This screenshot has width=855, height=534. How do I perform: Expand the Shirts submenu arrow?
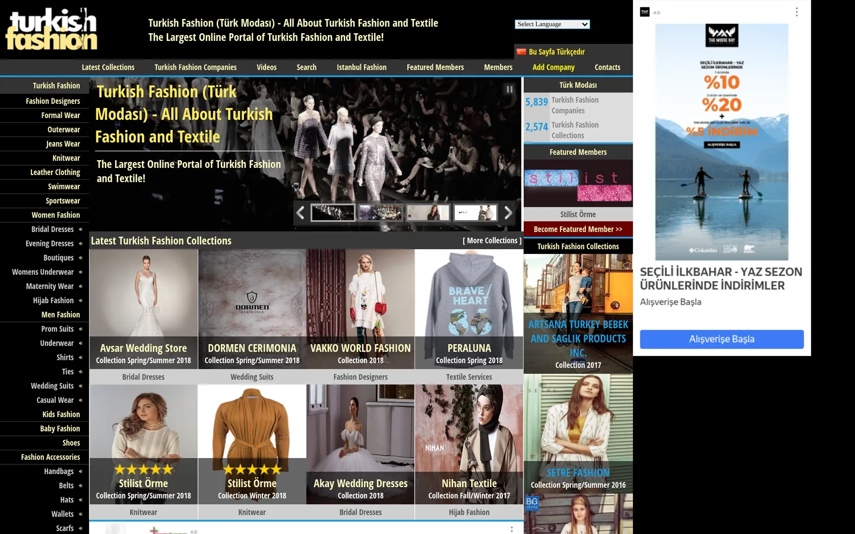(81, 357)
